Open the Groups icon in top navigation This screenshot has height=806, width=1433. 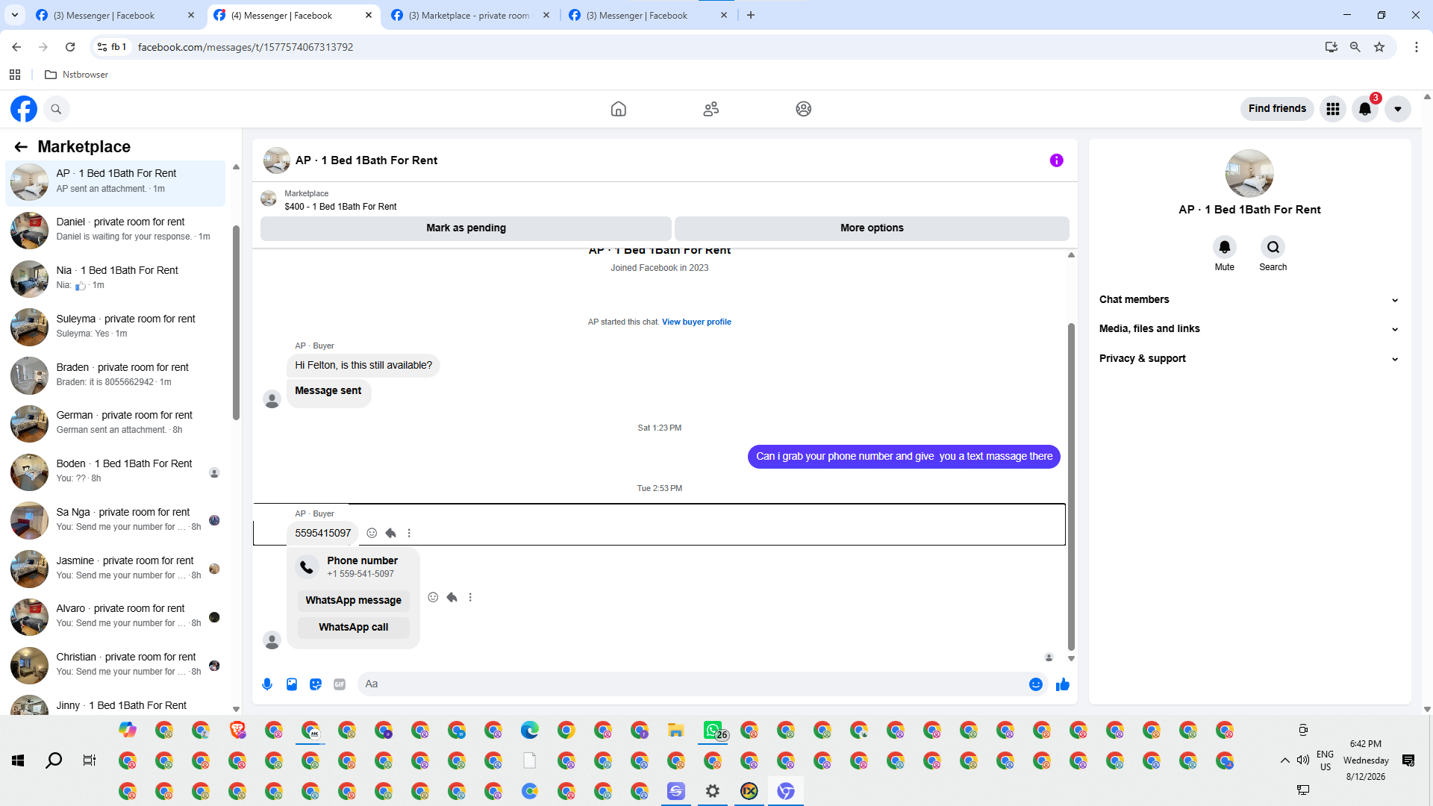[804, 109]
